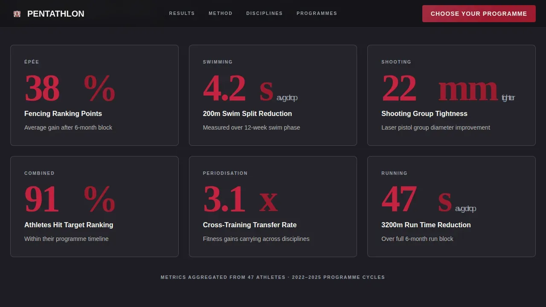Select the Cross-Training Transfer Rate heading
This screenshot has height=307, width=546.
pos(250,225)
